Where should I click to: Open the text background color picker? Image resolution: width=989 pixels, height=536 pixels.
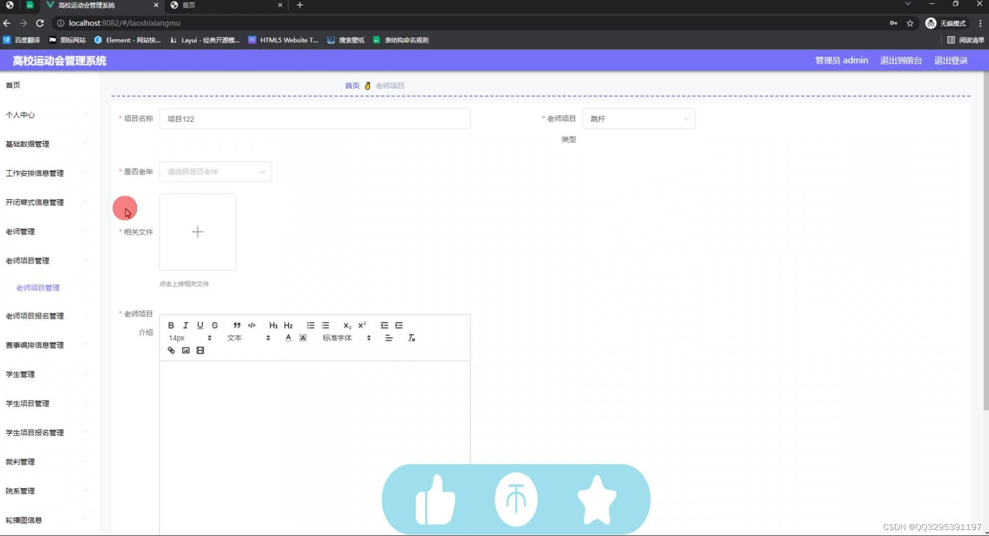(x=303, y=337)
